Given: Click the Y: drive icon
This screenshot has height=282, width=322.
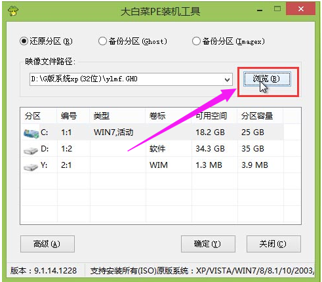Looking at the screenshot, I should coord(31,167).
